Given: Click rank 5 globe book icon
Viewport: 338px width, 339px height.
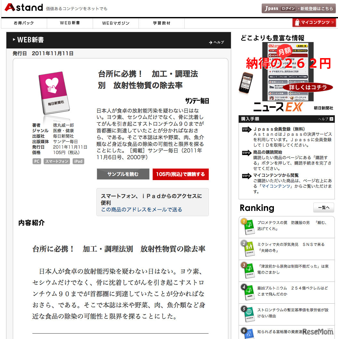Looking at the screenshot, I should coord(249,314).
